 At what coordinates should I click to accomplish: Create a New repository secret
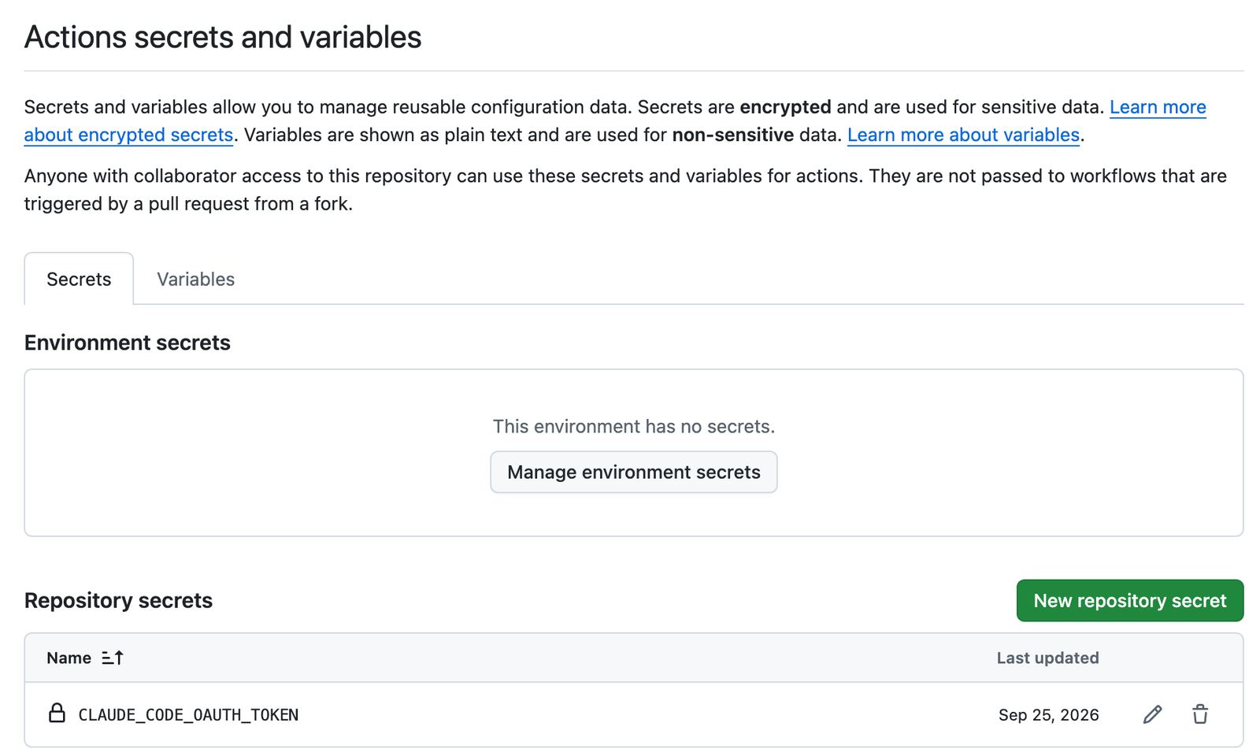click(1130, 601)
